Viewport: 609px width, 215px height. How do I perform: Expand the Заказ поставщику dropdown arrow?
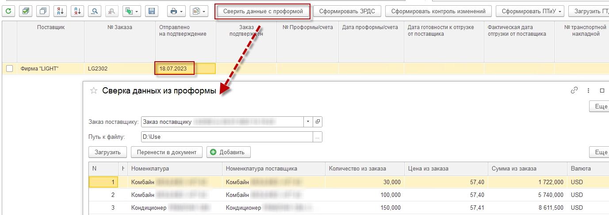coord(308,122)
